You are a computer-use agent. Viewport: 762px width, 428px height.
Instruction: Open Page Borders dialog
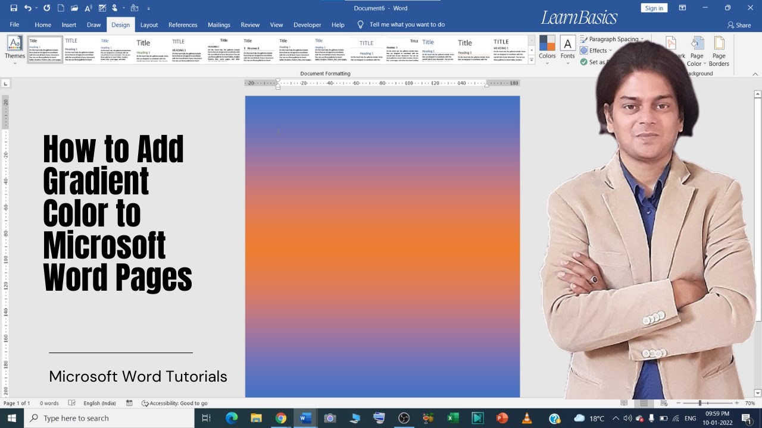coord(719,51)
